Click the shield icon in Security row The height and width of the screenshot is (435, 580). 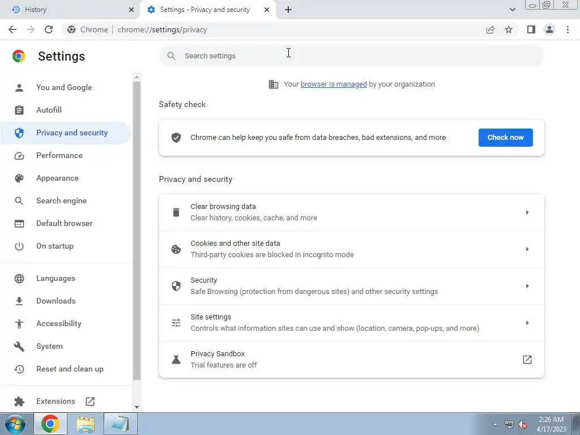pyautogui.click(x=176, y=286)
